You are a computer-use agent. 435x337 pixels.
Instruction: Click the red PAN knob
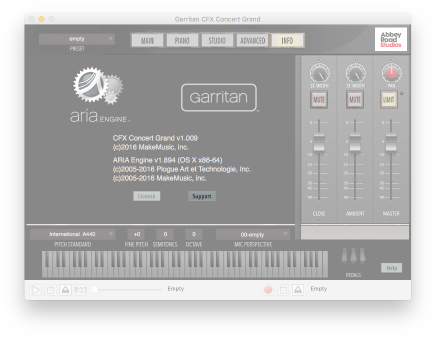[391, 73]
